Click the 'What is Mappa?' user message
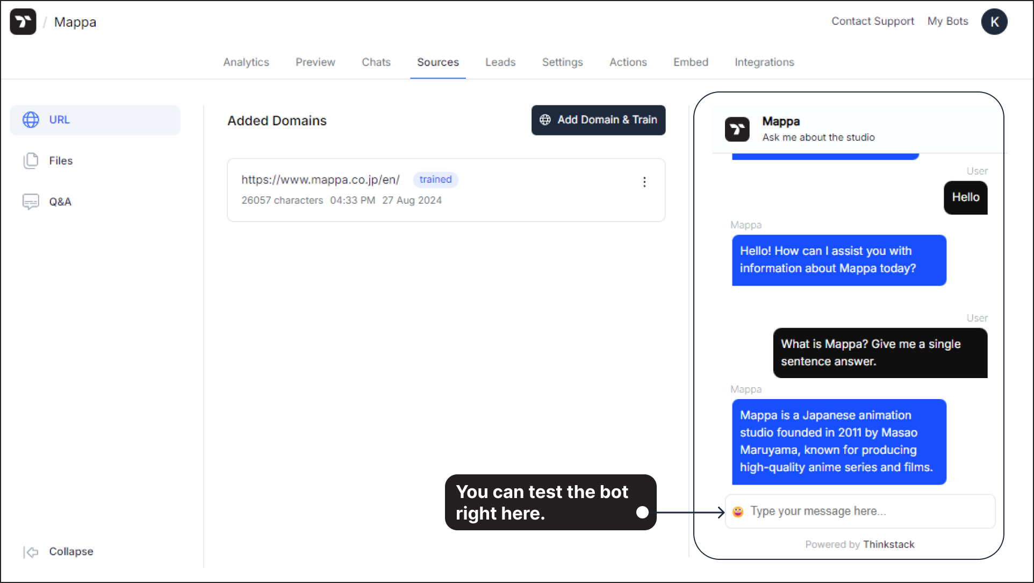This screenshot has width=1034, height=583. pyautogui.click(x=880, y=353)
